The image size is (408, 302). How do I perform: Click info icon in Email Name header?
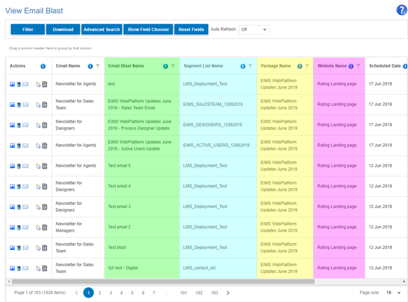tap(90, 66)
